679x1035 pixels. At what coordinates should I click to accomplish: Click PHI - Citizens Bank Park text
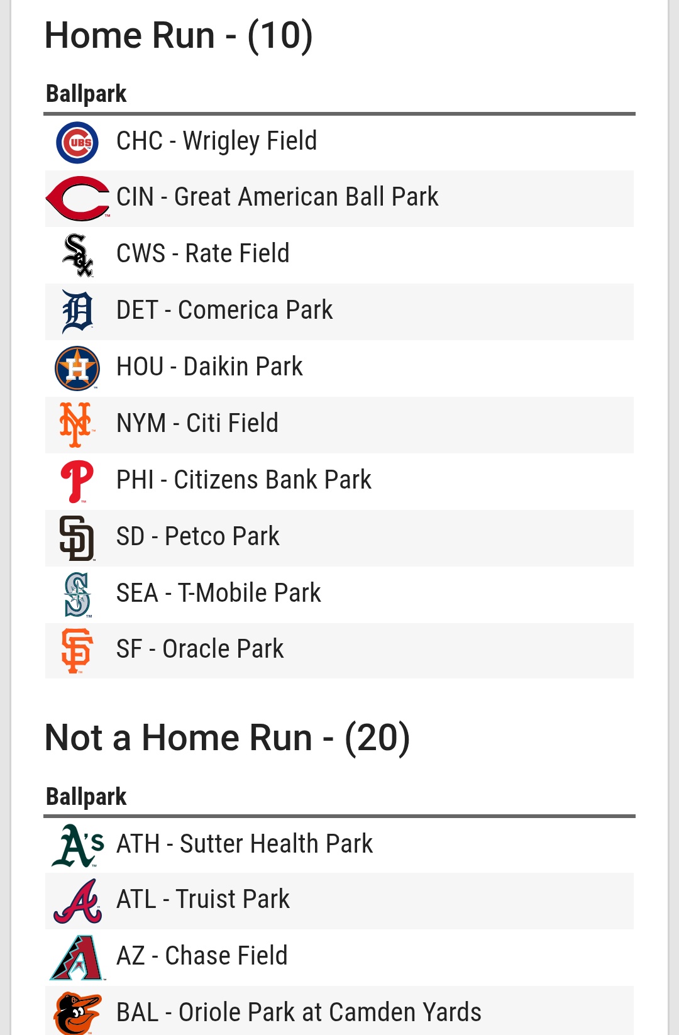click(244, 480)
